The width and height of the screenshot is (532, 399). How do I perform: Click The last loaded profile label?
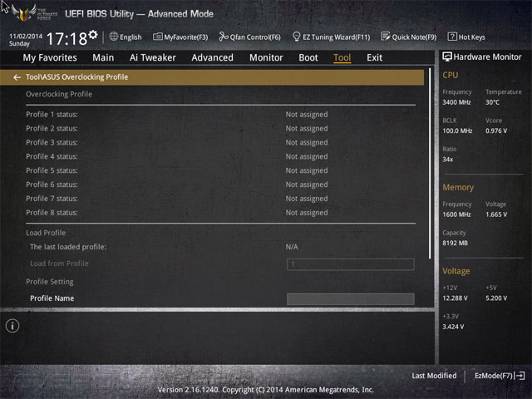coord(68,247)
